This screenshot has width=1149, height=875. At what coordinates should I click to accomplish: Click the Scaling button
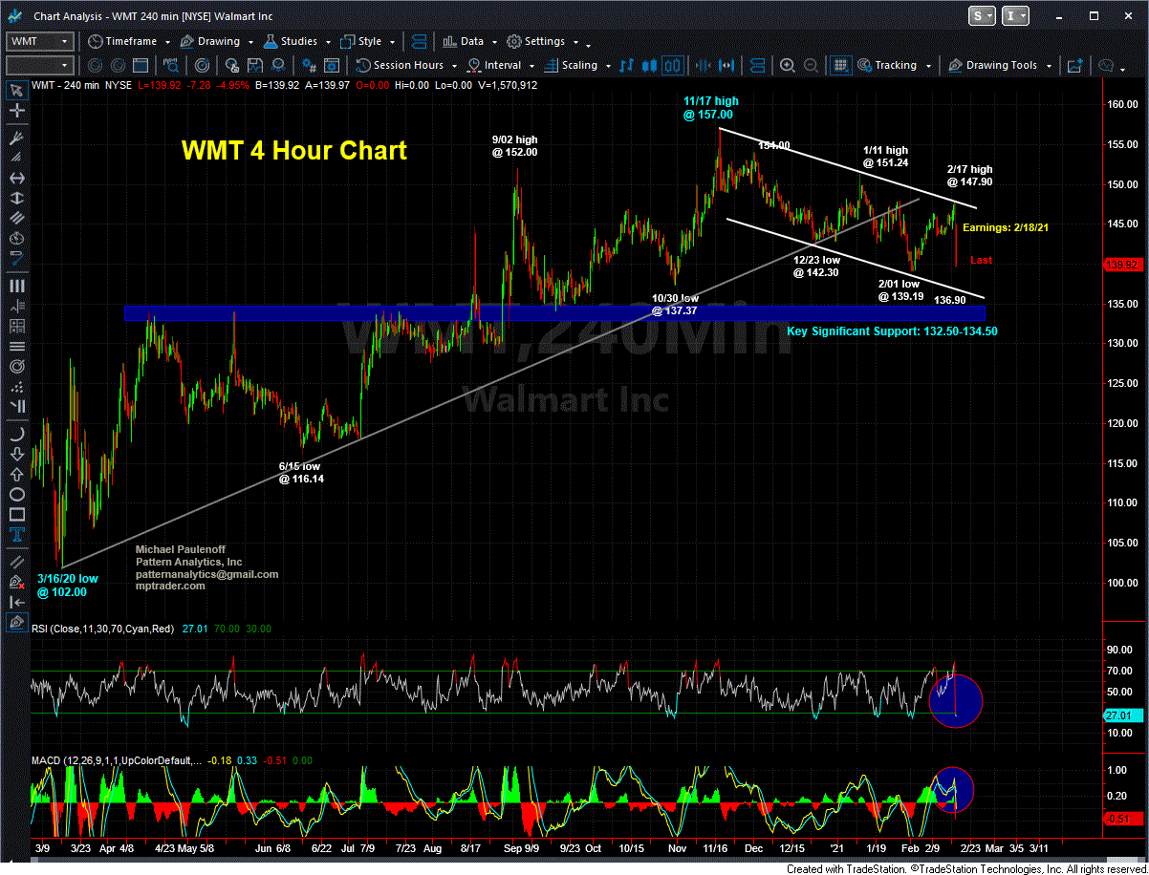coord(571,65)
